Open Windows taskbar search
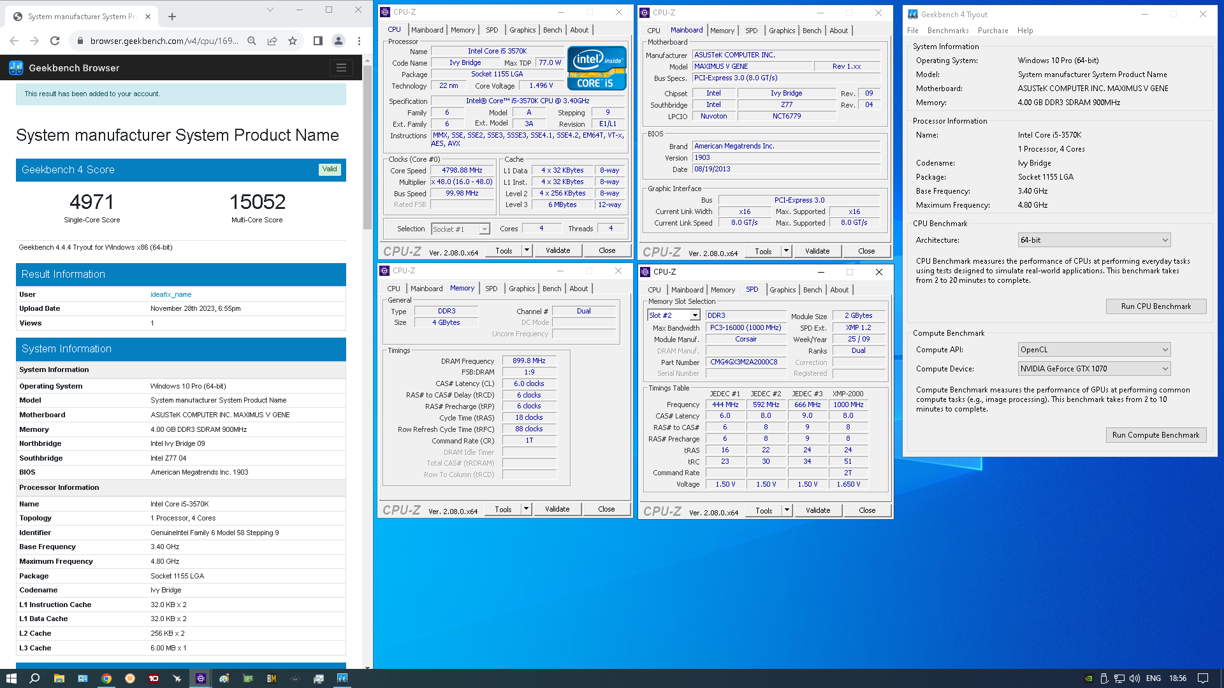The image size is (1224, 688). click(x=34, y=678)
